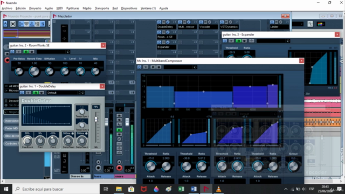Select the Stereo In channel label

click(80, 176)
